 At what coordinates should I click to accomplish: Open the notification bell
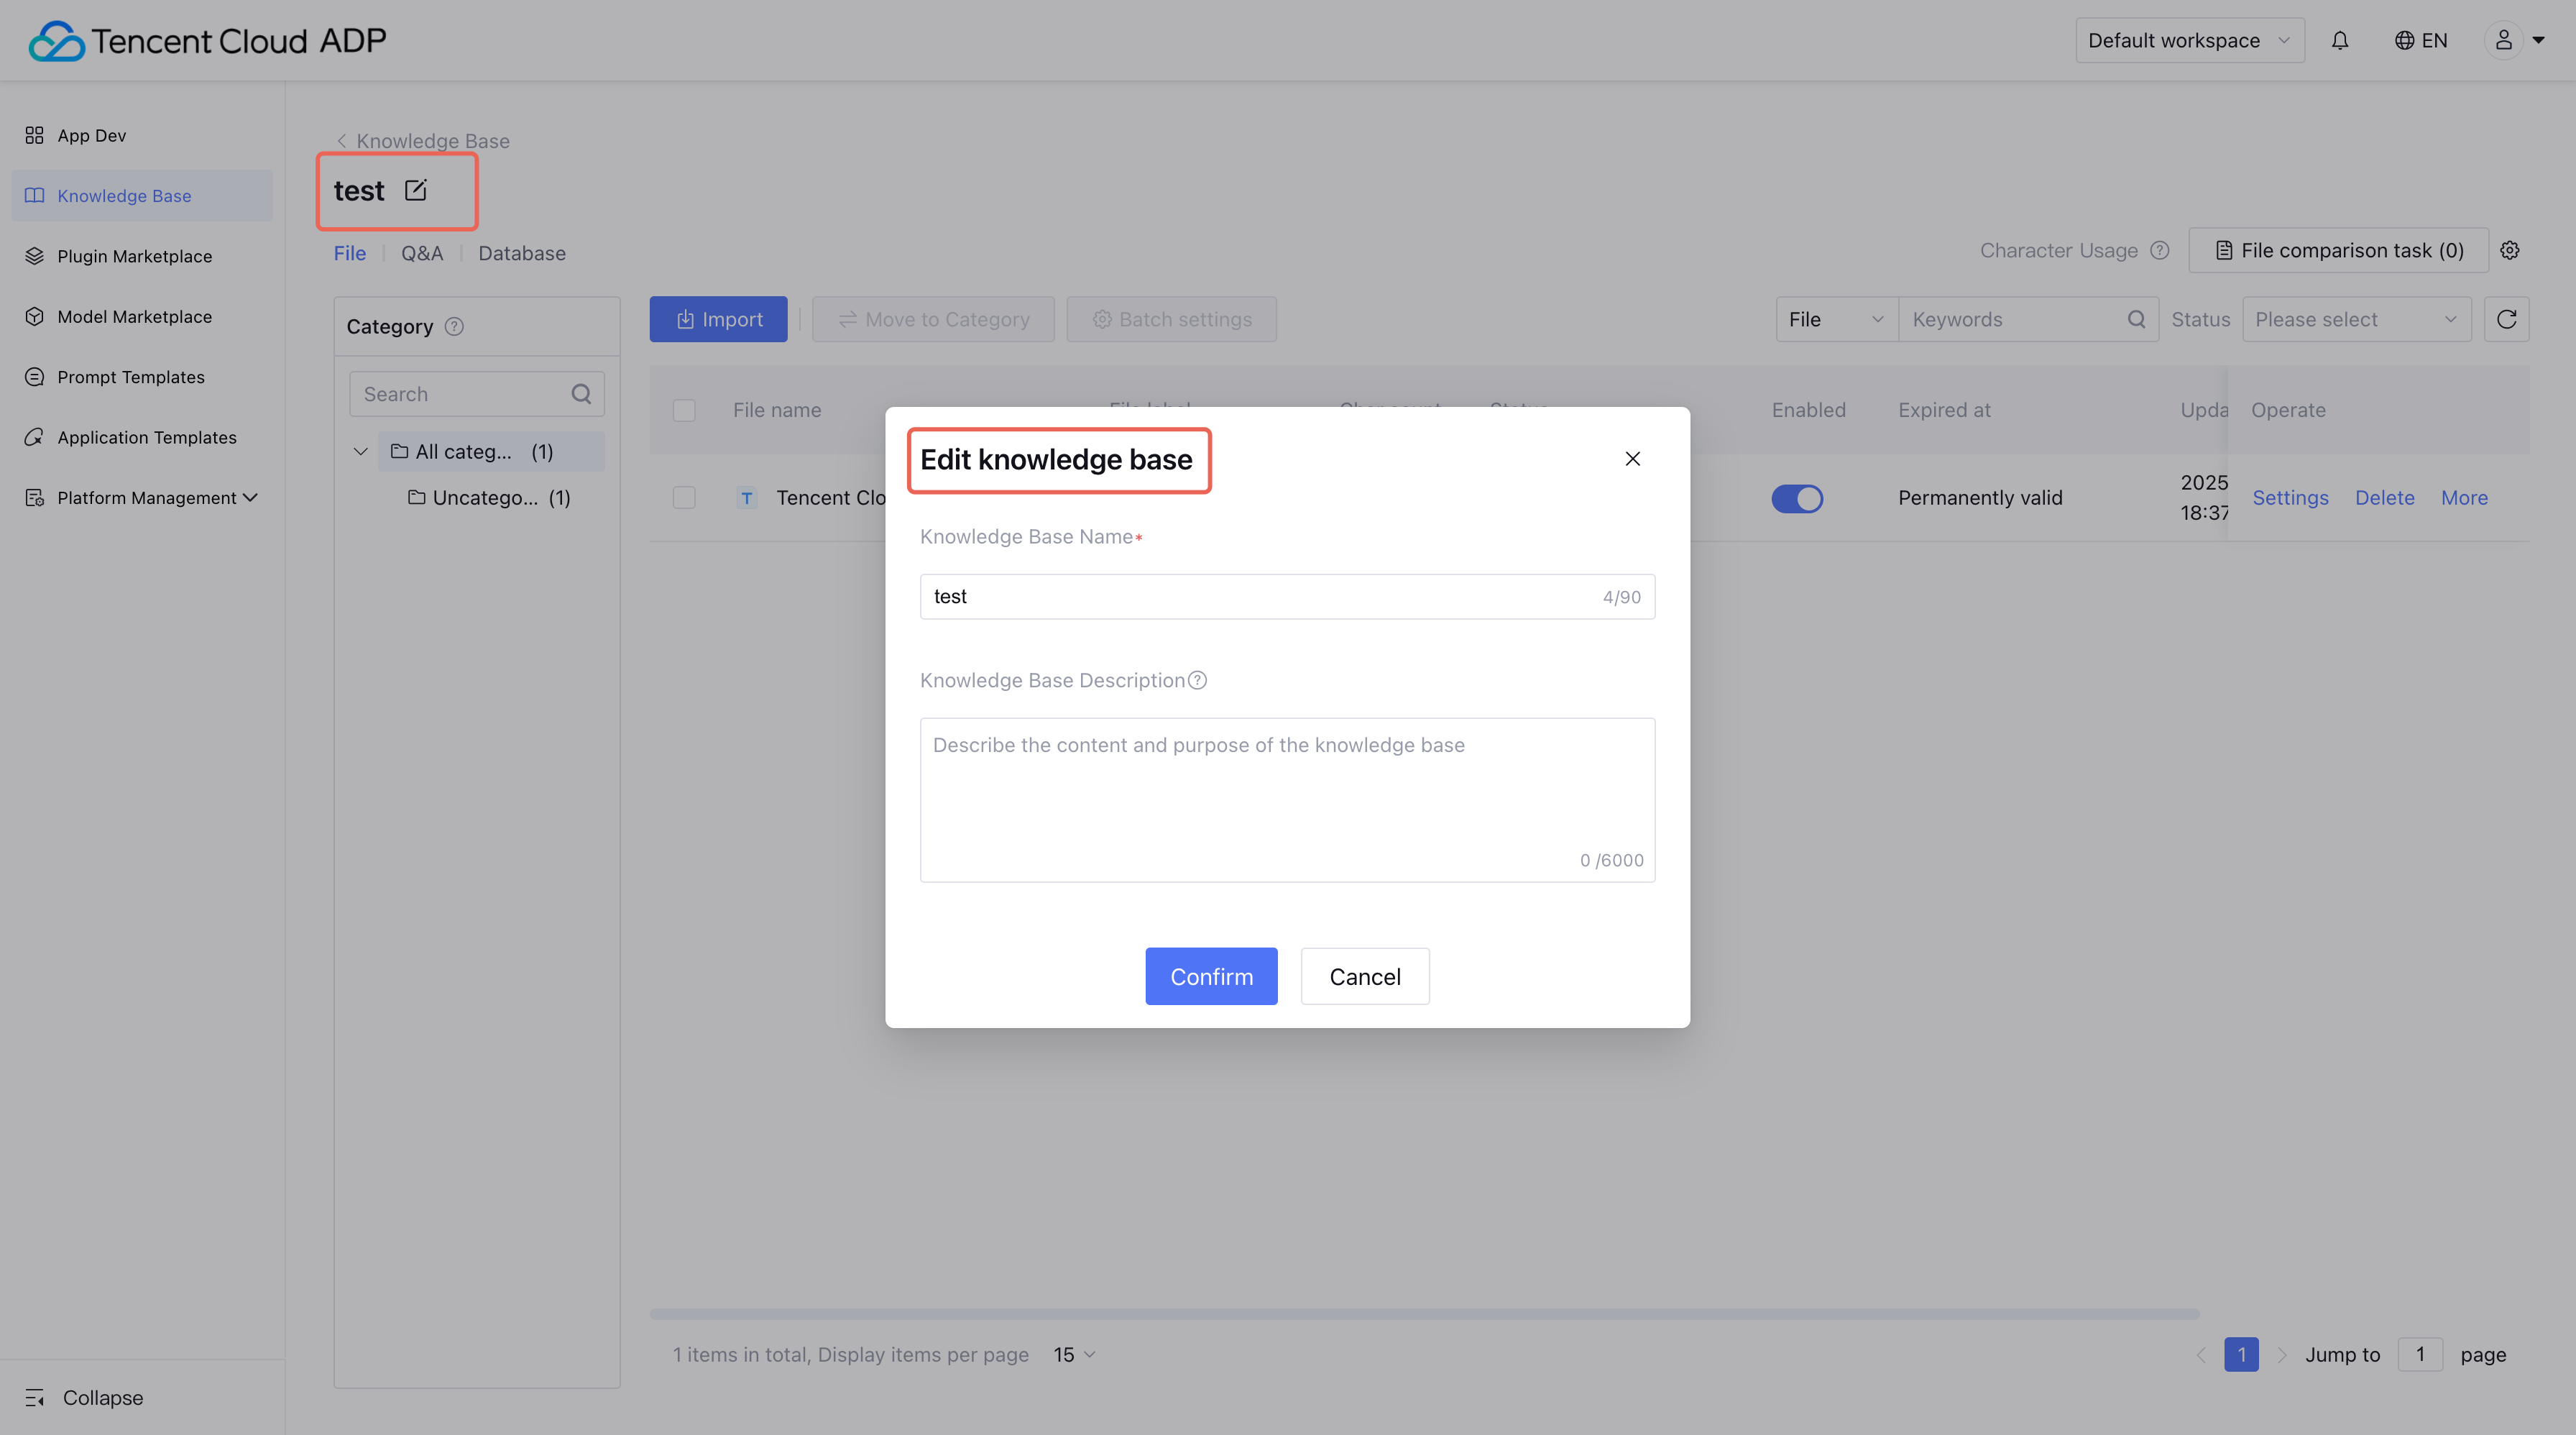[2340, 40]
